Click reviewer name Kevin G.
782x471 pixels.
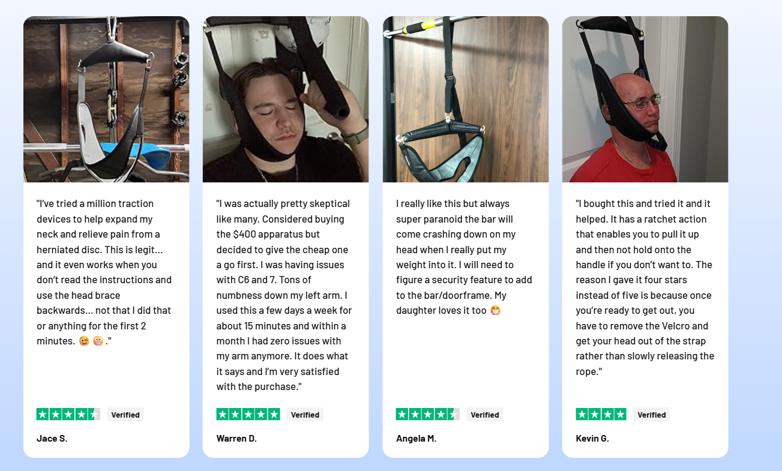(x=592, y=439)
